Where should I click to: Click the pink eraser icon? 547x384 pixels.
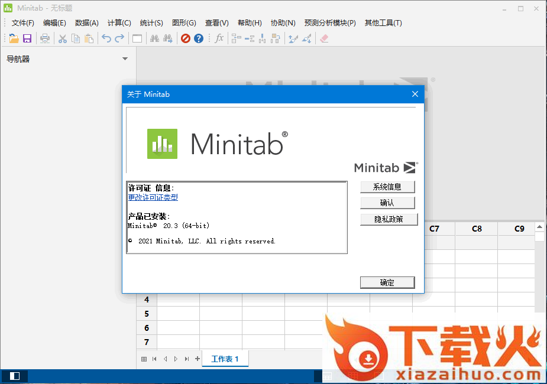[324, 38]
